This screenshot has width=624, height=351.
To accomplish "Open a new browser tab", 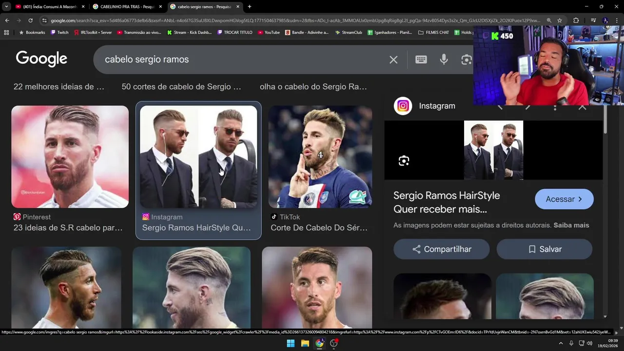I will coord(250,7).
